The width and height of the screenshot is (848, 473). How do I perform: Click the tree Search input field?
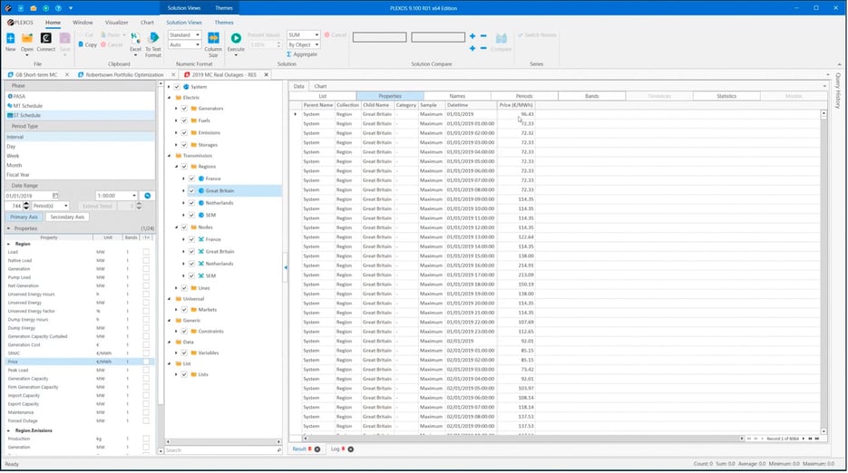[x=218, y=449]
